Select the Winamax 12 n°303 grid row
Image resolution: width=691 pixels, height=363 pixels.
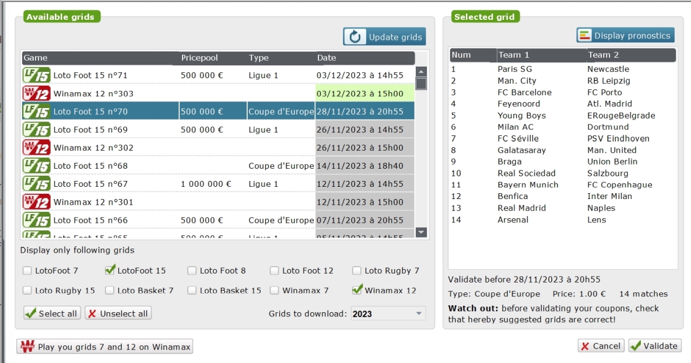[x=218, y=93]
